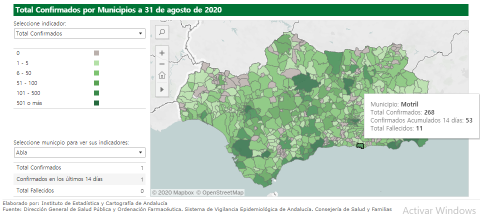
Task: Reset map view with home icon
Action: [162, 75]
